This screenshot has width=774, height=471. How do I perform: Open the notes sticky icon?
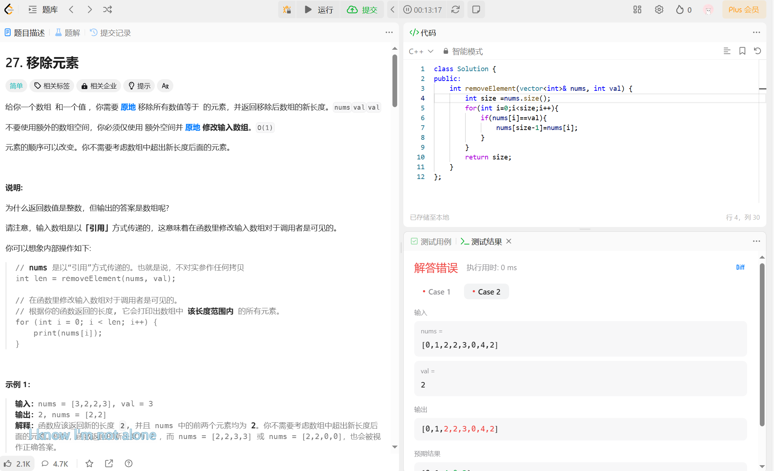[x=476, y=9]
